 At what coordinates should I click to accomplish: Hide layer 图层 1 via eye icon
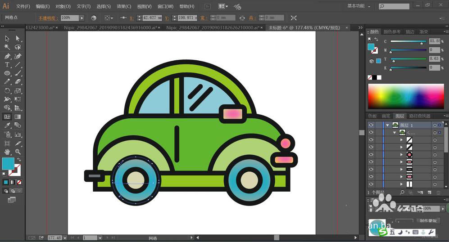371,125
